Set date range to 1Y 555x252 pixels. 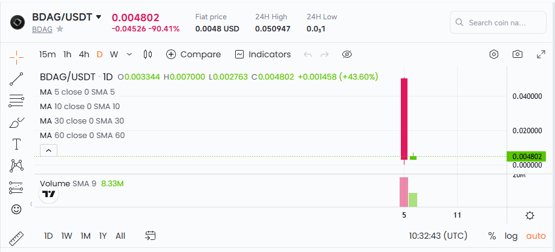103,236
